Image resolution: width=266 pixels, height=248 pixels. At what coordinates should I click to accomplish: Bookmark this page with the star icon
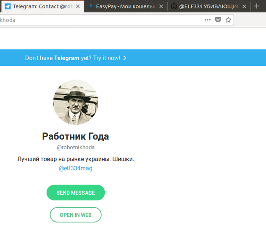[228, 20]
